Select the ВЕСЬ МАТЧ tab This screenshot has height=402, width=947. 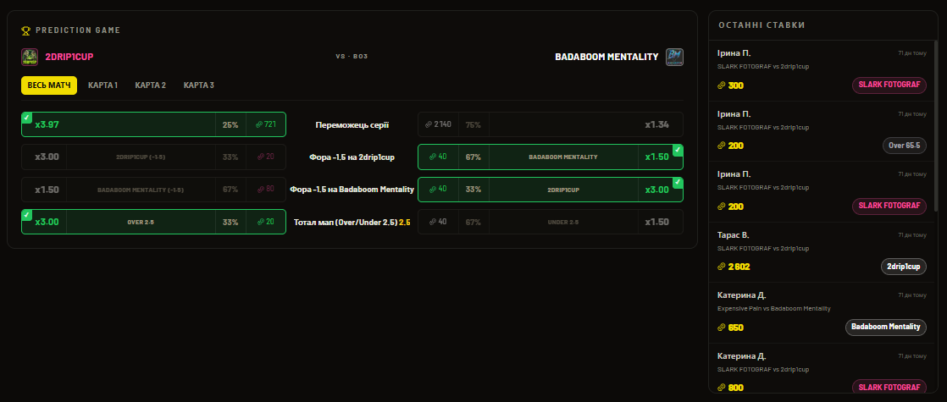pyautogui.click(x=49, y=85)
